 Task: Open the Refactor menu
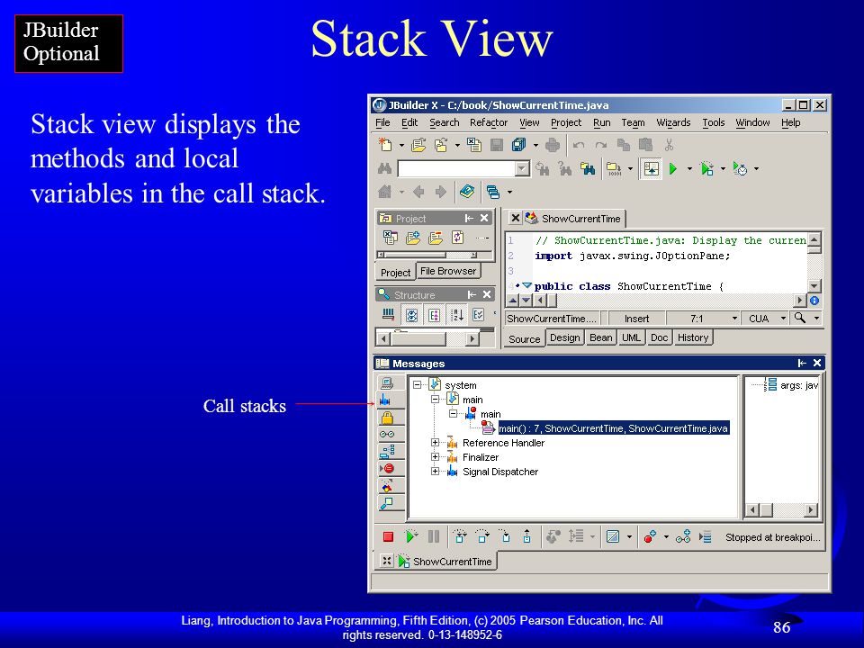pos(488,122)
